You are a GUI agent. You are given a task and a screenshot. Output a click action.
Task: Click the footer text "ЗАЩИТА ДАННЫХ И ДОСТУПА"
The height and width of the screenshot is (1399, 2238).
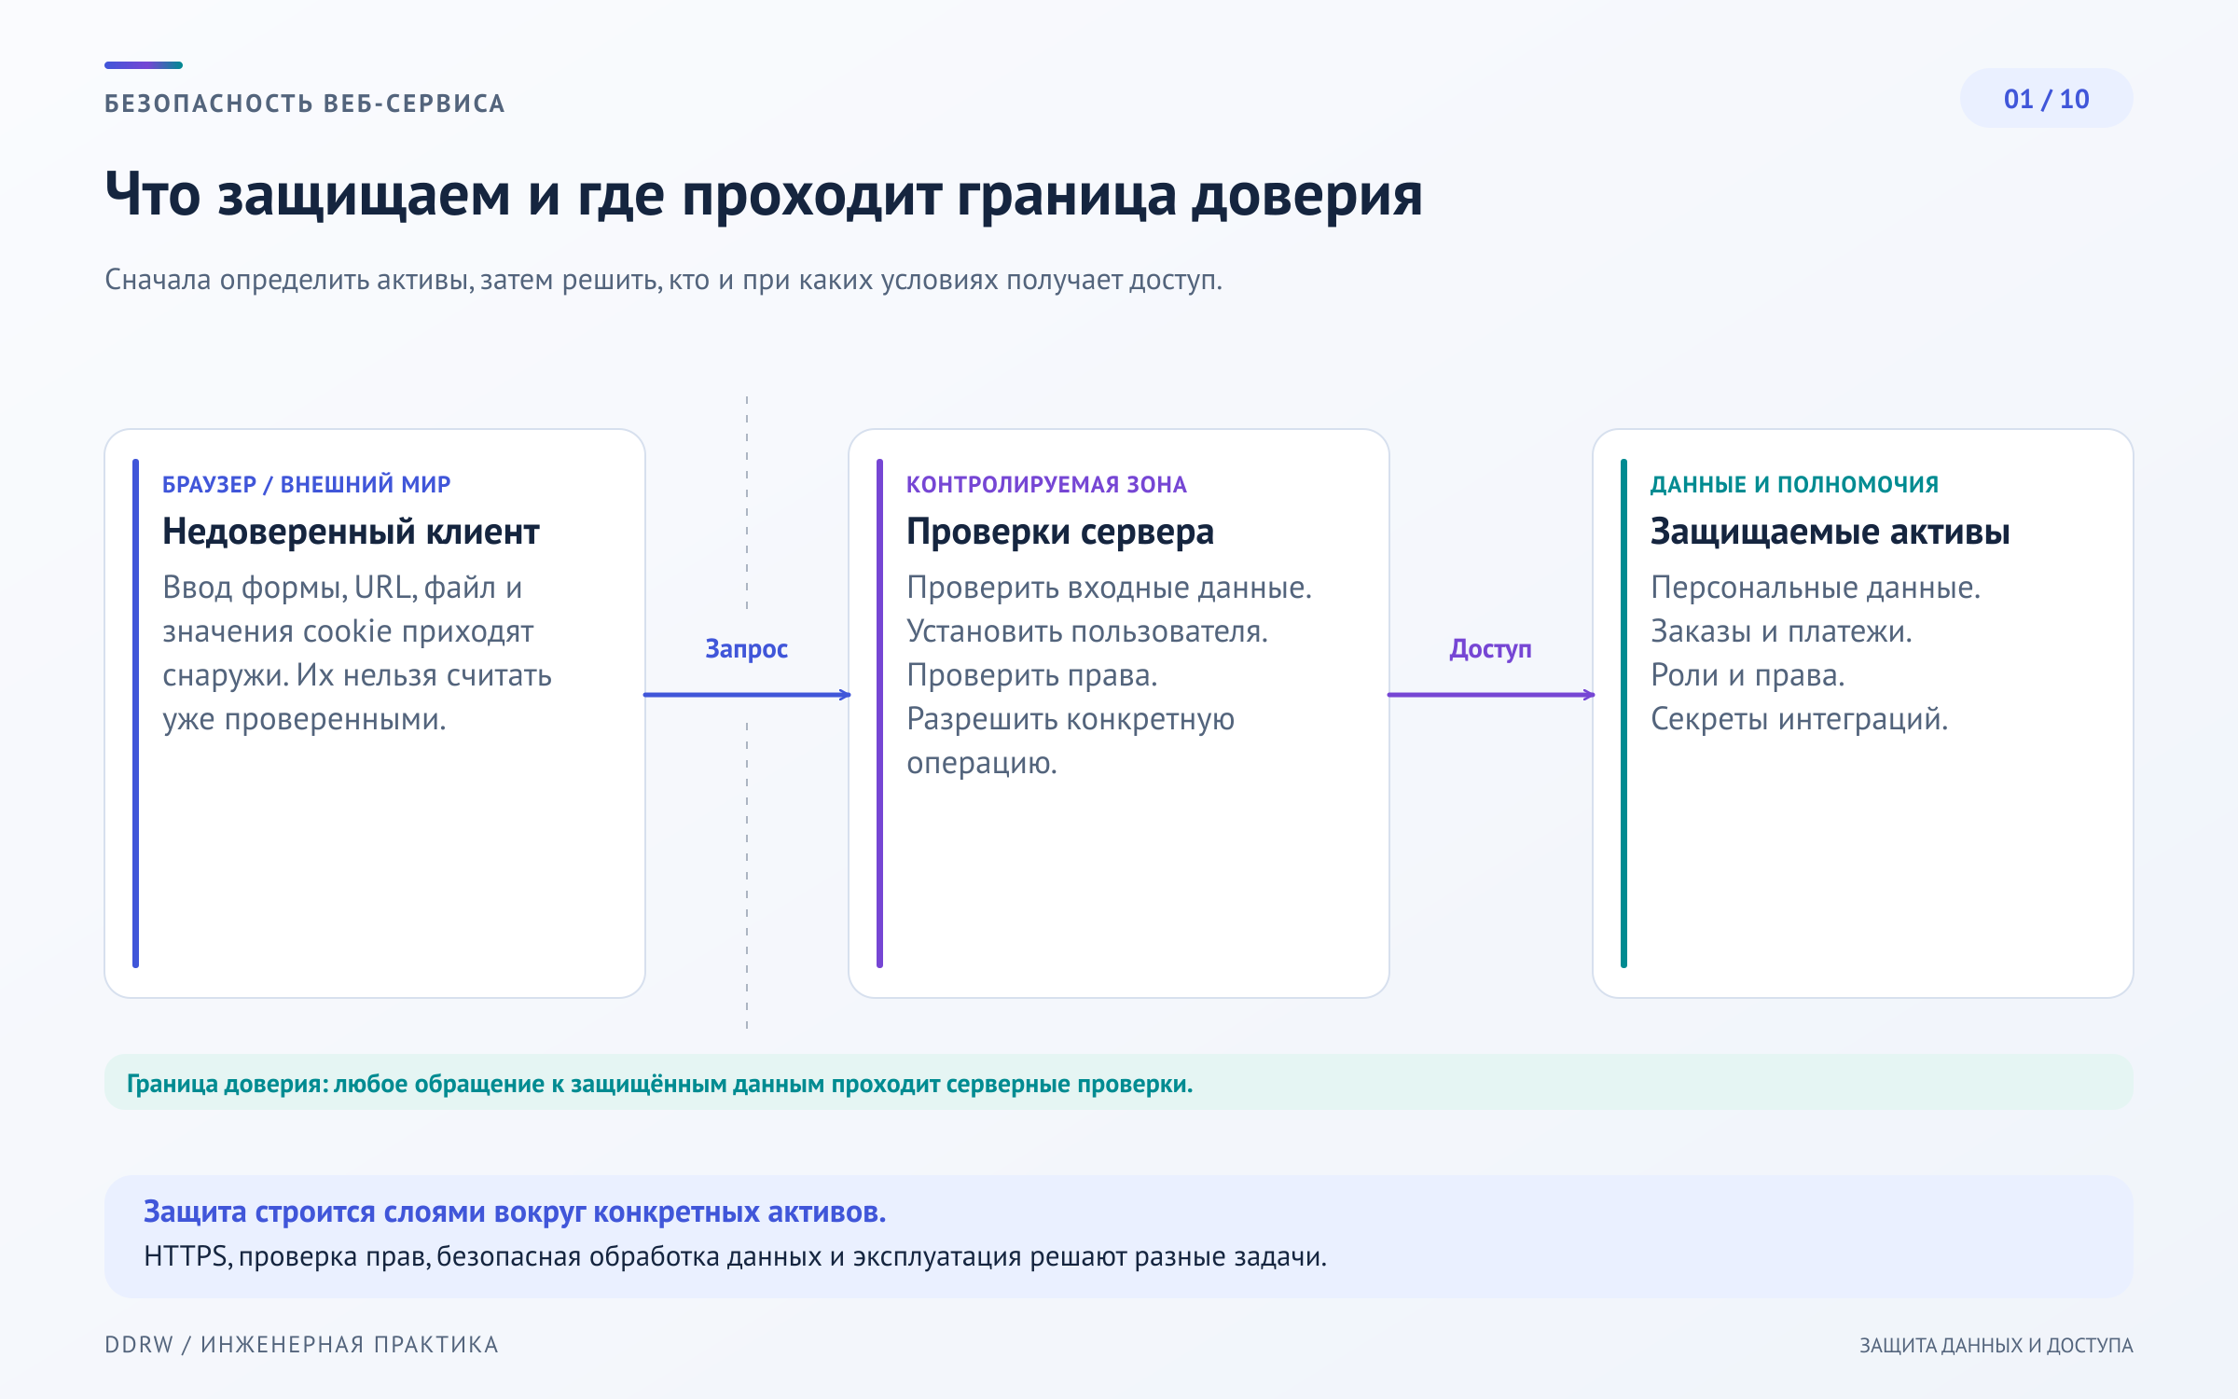point(1996,1345)
